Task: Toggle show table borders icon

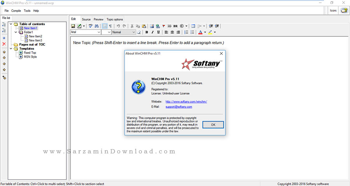Action: point(105,26)
